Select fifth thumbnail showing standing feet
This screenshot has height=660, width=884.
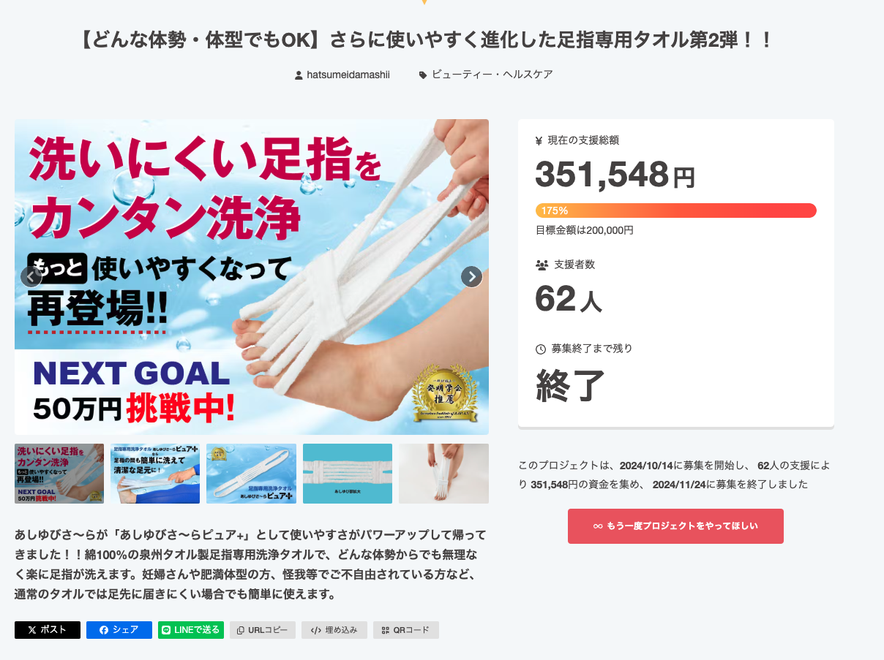coord(443,474)
